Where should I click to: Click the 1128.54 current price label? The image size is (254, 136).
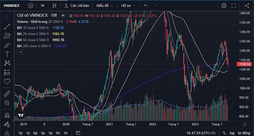pos(245,64)
